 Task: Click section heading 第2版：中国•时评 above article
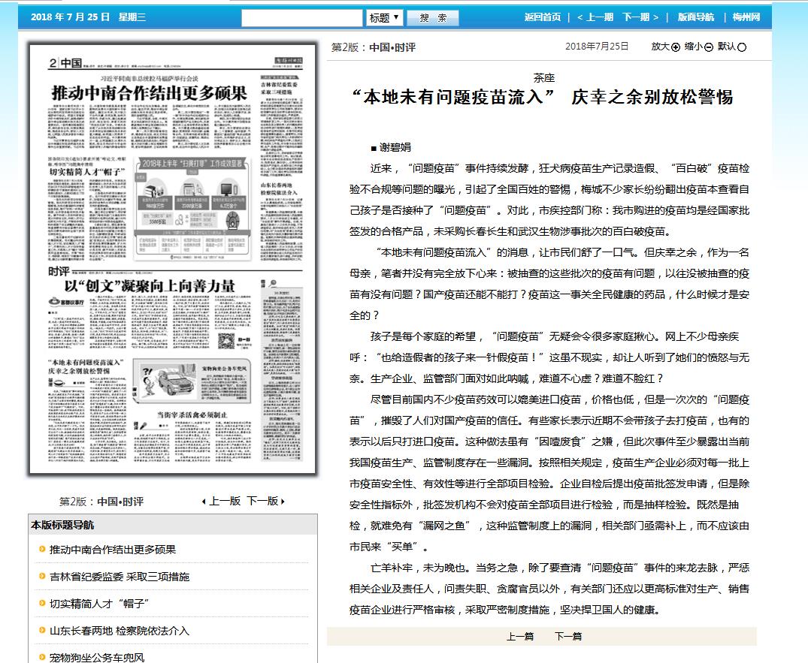click(x=374, y=47)
